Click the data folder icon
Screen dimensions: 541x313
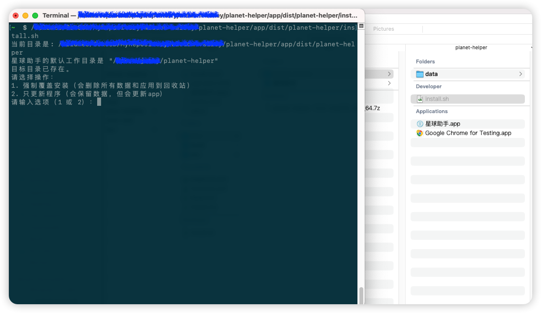coord(420,74)
